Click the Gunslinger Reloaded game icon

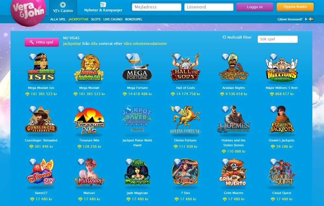(41, 119)
